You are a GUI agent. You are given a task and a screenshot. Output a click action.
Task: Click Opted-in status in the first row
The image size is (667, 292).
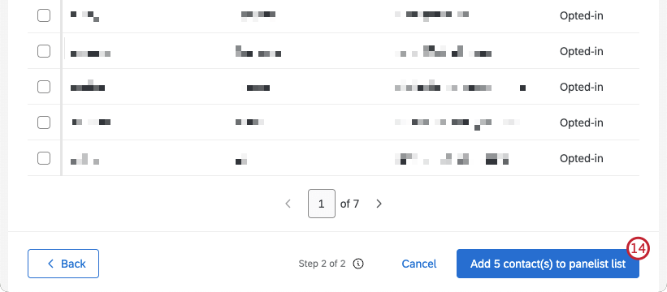pyautogui.click(x=582, y=15)
